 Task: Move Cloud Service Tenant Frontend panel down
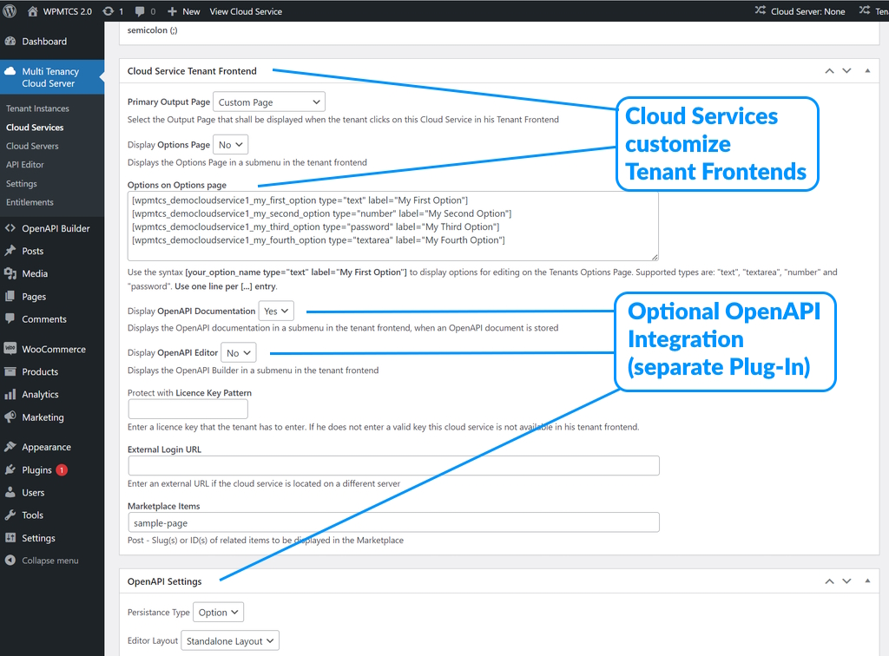(846, 71)
